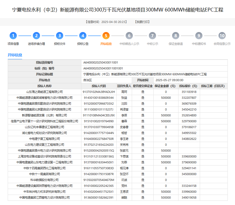The height and width of the screenshot is (205, 235).
Task: Click the 开标信息 label under step 5
Action: [106, 44]
